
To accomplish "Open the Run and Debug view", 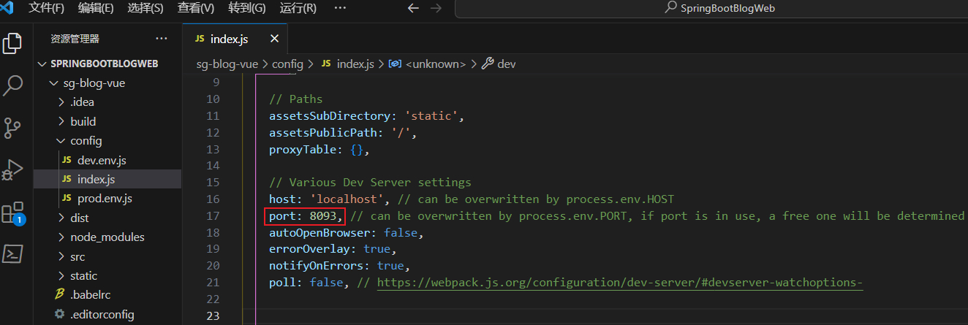I will pos(12,169).
